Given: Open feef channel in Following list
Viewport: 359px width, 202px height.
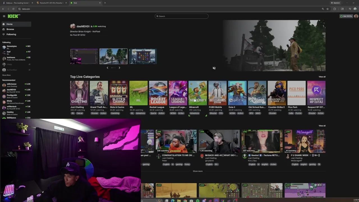Looking at the screenshot, I should (x=16, y=52).
